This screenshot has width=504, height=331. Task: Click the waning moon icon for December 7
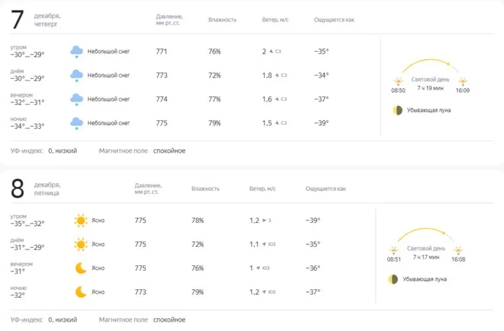point(397,109)
